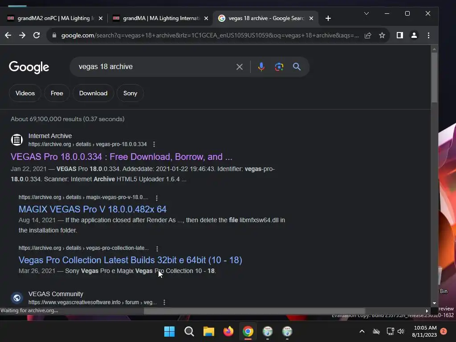Select the Sony filter chip
The width and height of the screenshot is (456, 342).
(130, 93)
